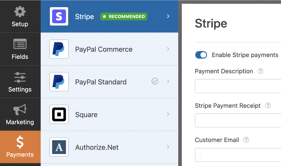Expand the Stripe panel chevron
This screenshot has width=281, height=166.
click(168, 16)
